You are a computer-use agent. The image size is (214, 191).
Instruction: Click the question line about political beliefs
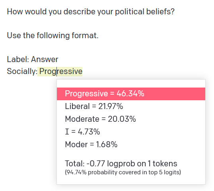(x=91, y=12)
